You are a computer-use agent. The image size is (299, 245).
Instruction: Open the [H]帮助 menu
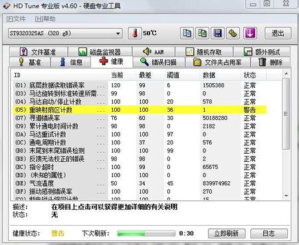(45, 19)
